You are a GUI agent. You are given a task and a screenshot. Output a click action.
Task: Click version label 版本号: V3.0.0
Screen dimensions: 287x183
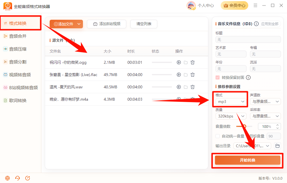(x=270, y=178)
